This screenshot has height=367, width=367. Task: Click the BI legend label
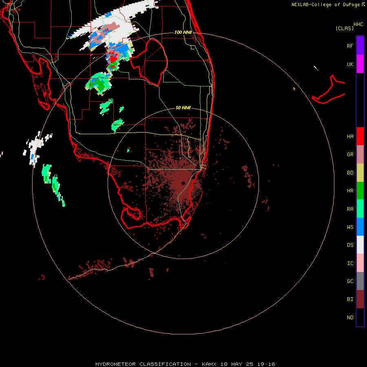[350, 299]
